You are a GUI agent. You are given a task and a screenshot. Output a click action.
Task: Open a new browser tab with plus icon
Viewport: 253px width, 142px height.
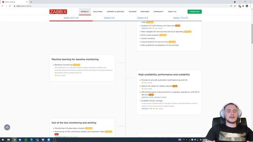31,2
